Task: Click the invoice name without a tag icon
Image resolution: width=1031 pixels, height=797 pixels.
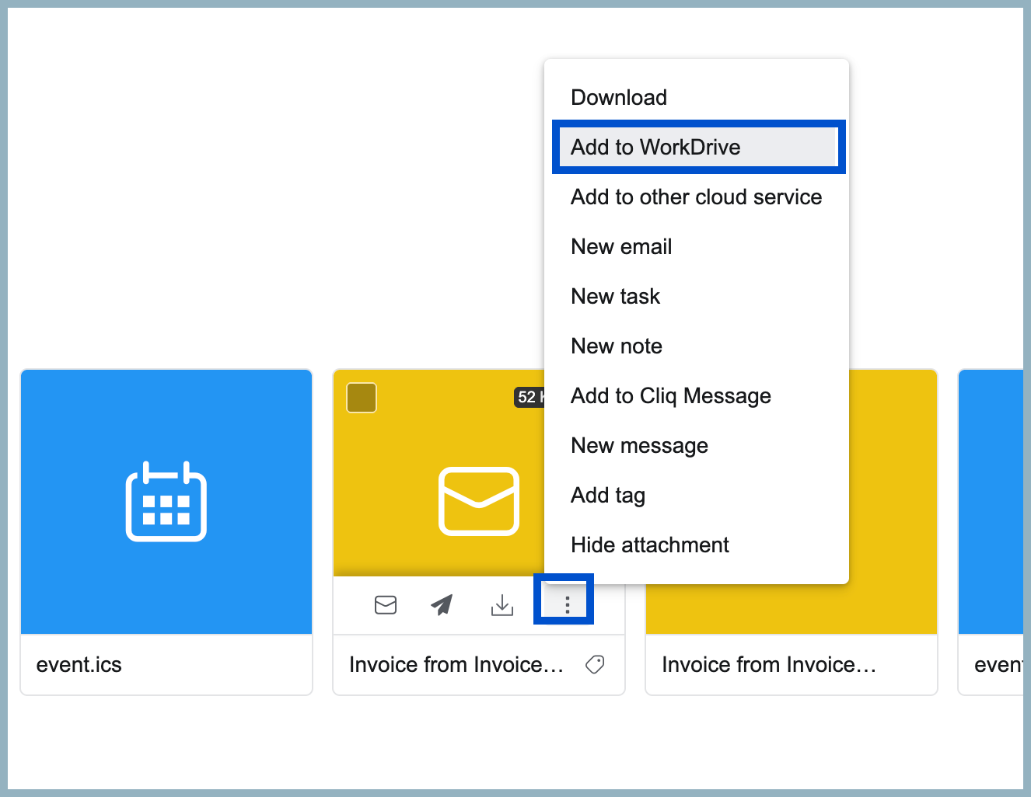Action: 769,665
